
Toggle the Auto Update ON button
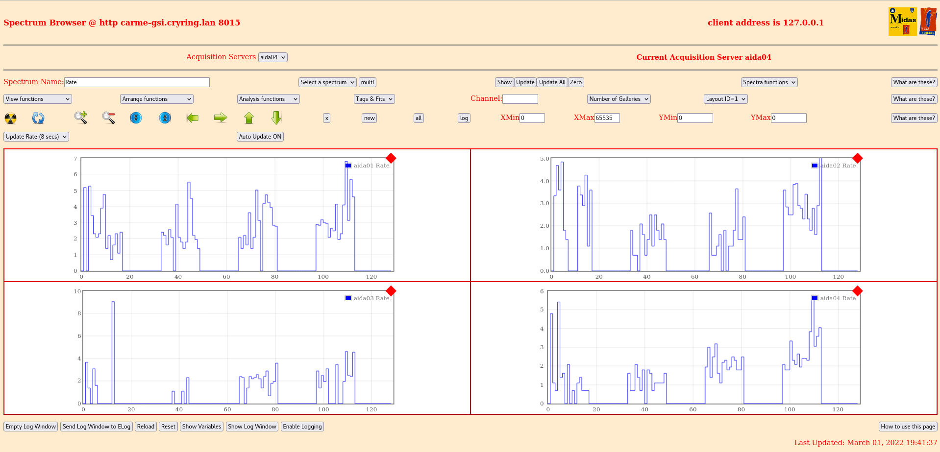coord(260,137)
